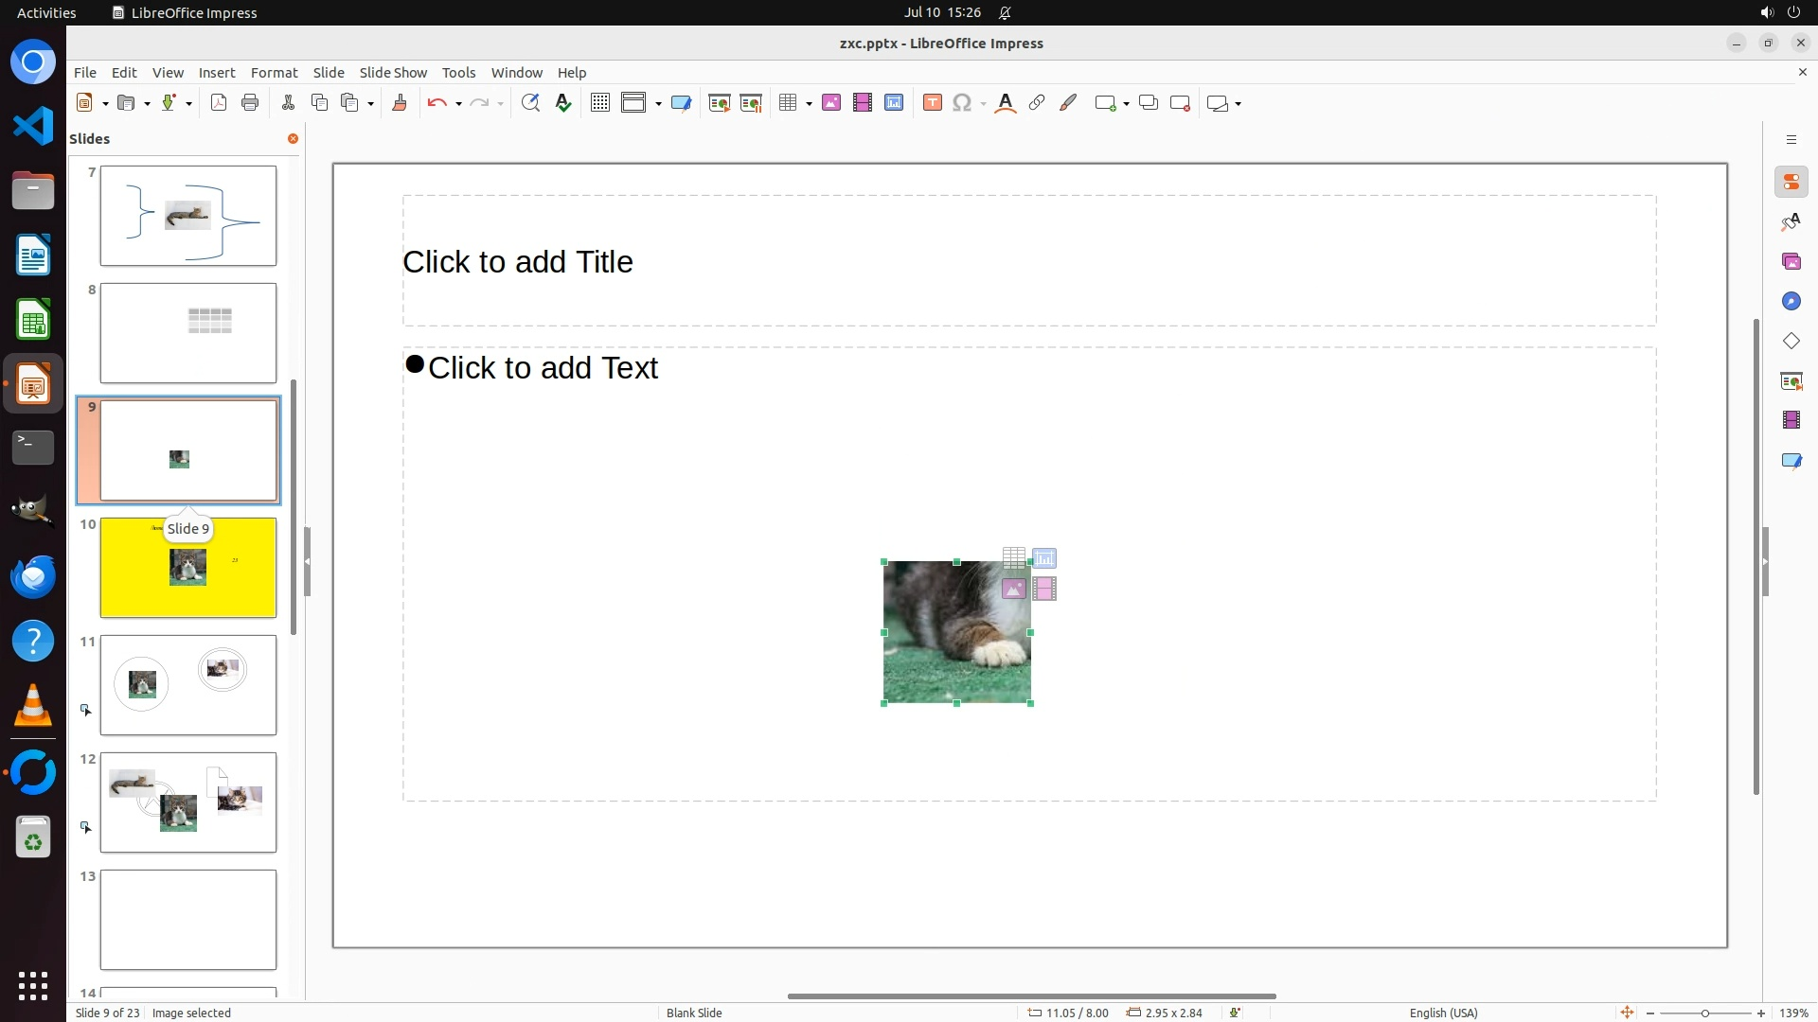Insert a Text Box from toolbar
Screen dimensions: 1818x1022
[x=932, y=103]
